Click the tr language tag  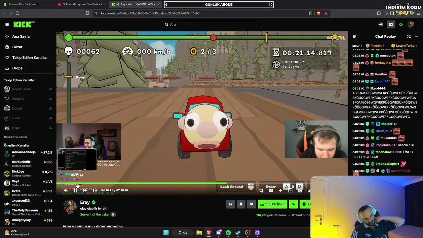[x=113, y=215]
